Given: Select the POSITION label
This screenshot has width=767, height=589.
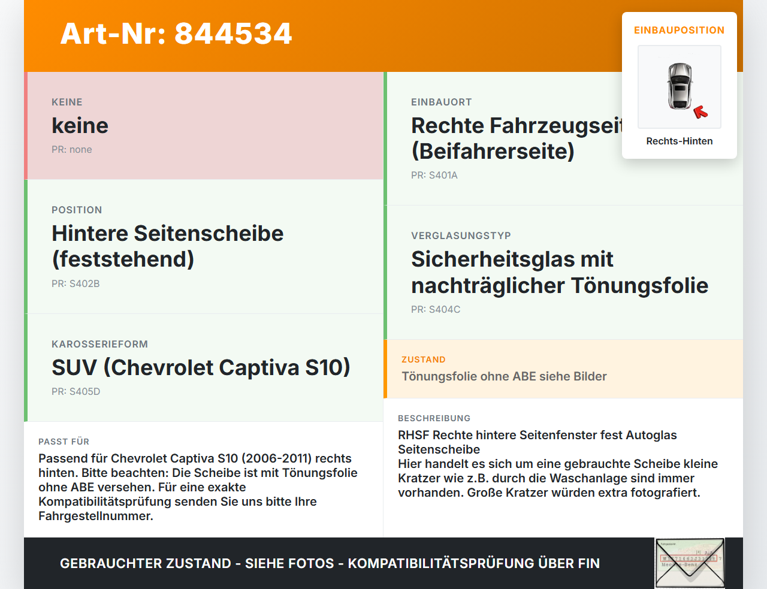Looking at the screenshot, I should click(x=77, y=210).
